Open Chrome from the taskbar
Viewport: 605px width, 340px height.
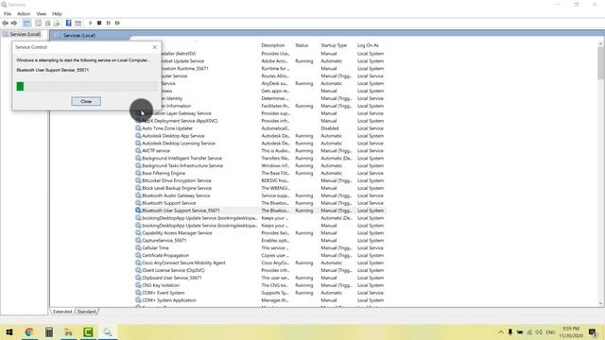pyautogui.click(x=29, y=331)
